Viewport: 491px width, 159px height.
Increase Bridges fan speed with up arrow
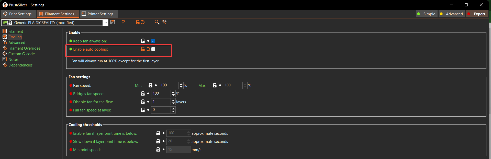pyautogui.click(x=173, y=92)
